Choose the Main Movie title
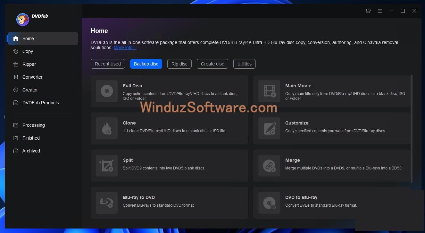The image size is (425, 233). [x=298, y=86]
